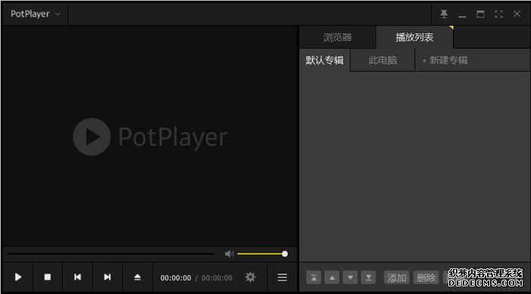Create a new album with + 新建专辑
531x294 pixels.
tap(445, 61)
